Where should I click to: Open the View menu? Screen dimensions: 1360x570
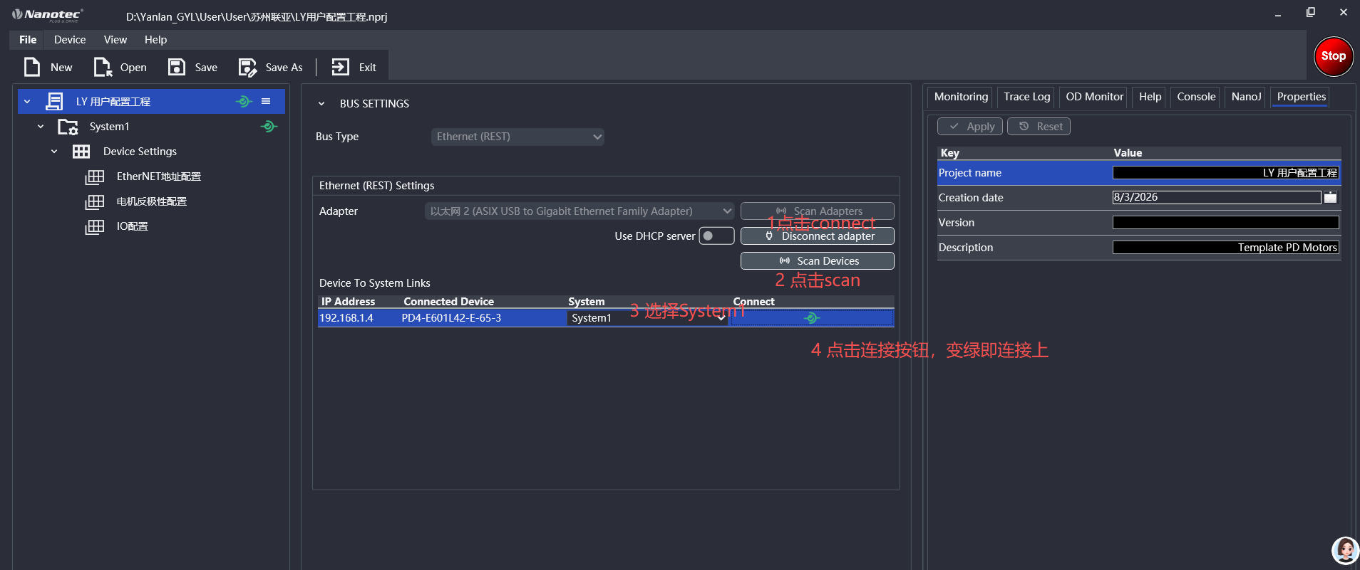tap(115, 40)
